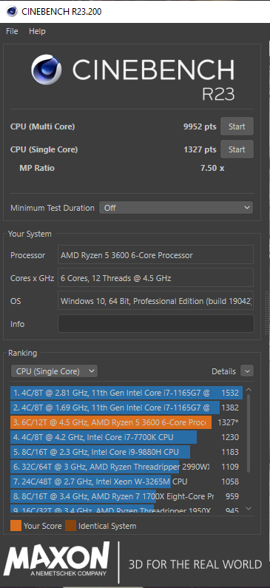Click the orange Your Score swatch

16,526
